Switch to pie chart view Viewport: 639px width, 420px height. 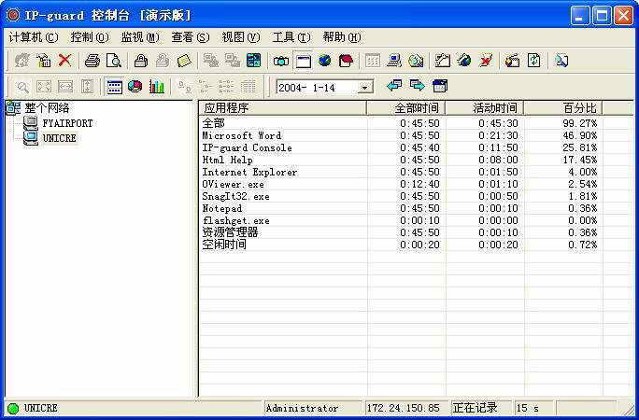(x=135, y=87)
